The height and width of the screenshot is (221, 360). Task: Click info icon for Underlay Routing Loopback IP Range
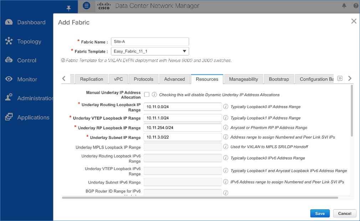tap(226, 106)
